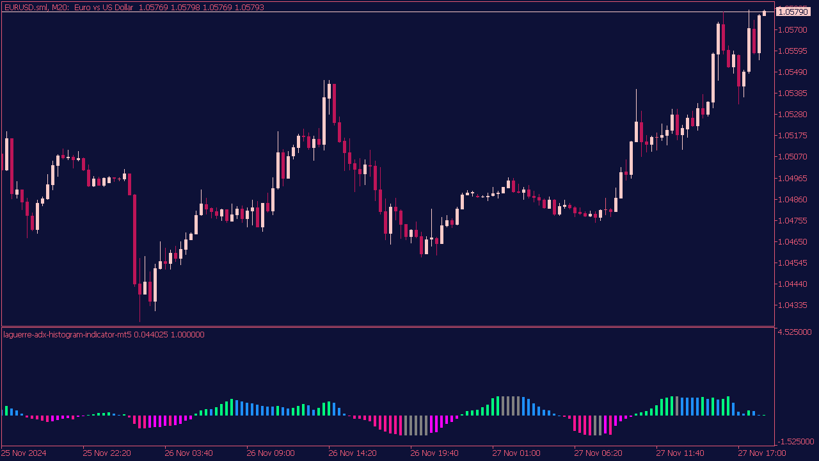Click the 1.05490 price axis label

792,72
